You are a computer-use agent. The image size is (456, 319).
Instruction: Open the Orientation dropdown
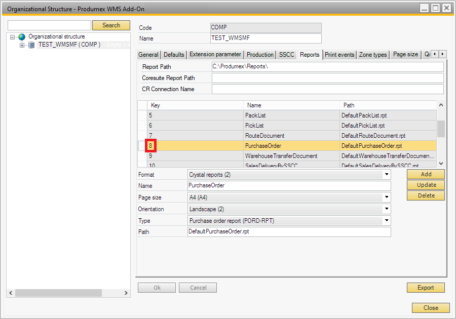pyautogui.click(x=387, y=209)
